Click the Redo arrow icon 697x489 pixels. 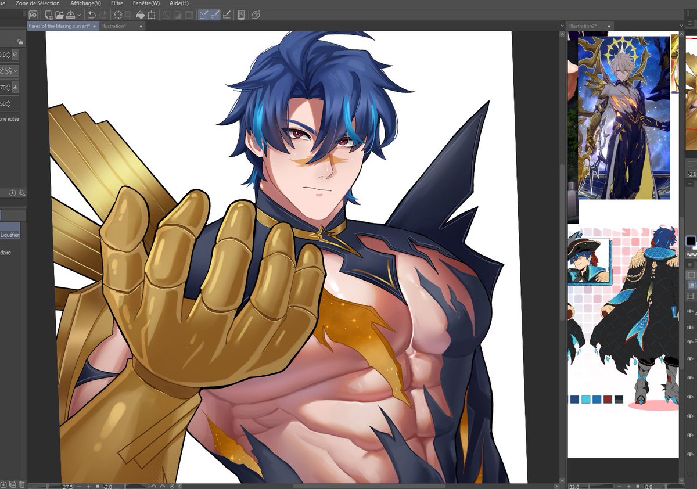pyautogui.click(x=103, y=15)
